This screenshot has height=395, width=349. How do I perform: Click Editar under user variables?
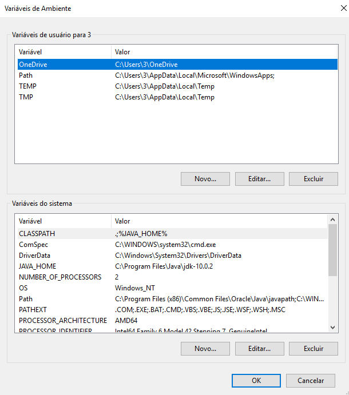click(259, 179)
